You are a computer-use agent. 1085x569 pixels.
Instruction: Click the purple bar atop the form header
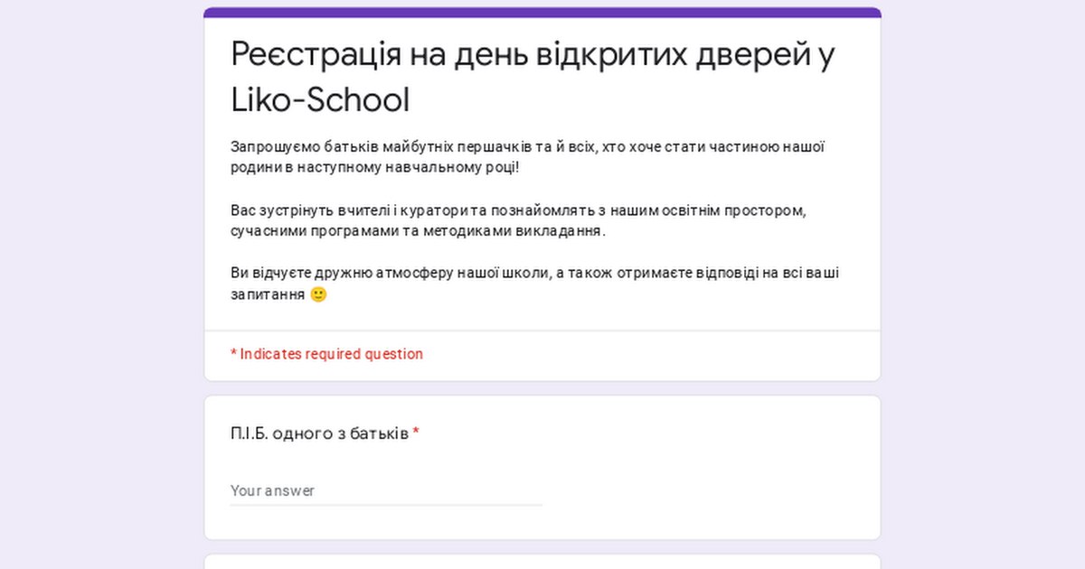(x=542, y=13)
